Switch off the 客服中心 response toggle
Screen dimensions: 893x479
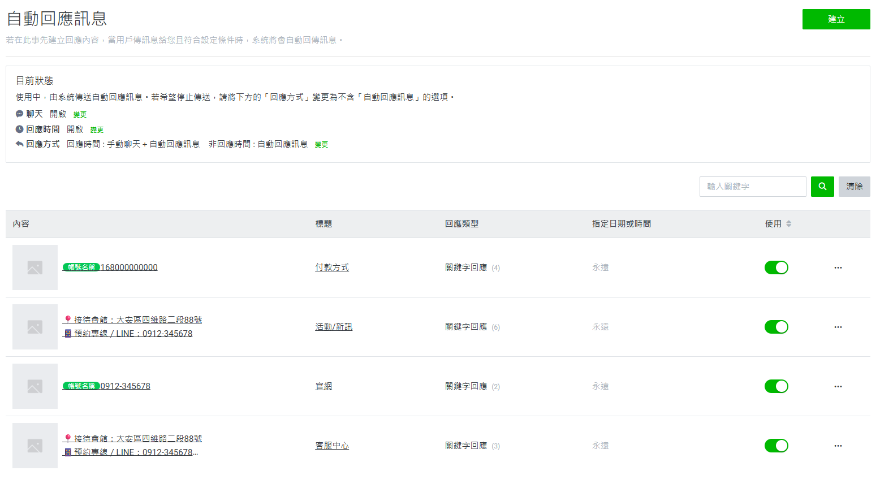776,446
